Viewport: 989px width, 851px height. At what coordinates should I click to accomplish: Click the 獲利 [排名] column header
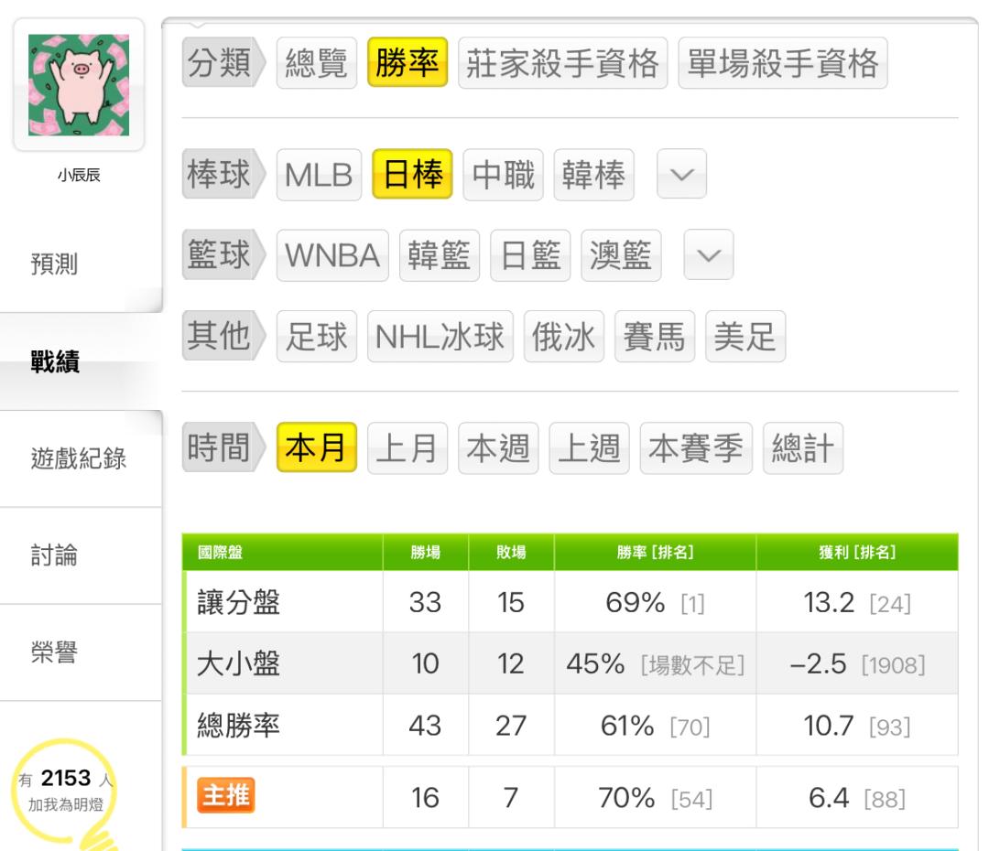(x=857, y=553)
